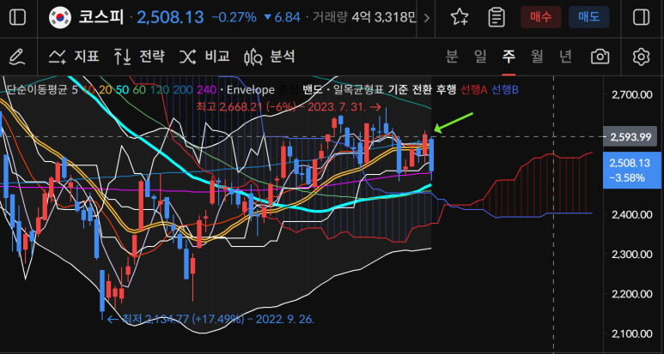Click the 기준 line legend entry

398,89
